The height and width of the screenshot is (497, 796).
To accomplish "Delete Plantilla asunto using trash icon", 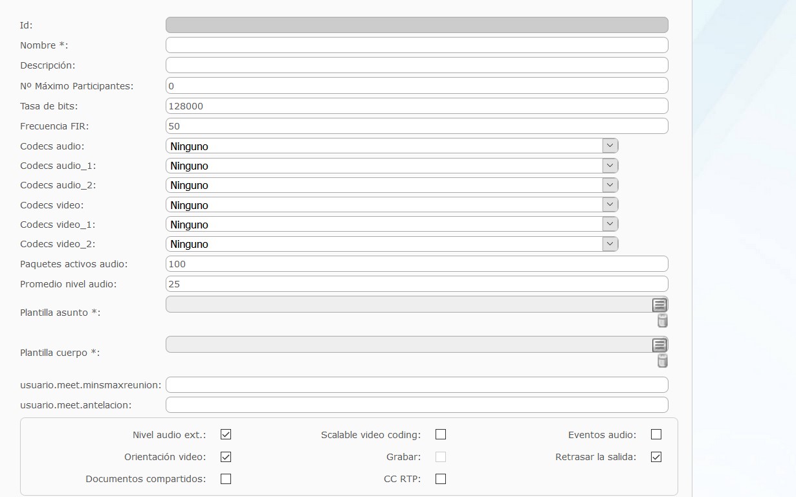I will 662,321.
